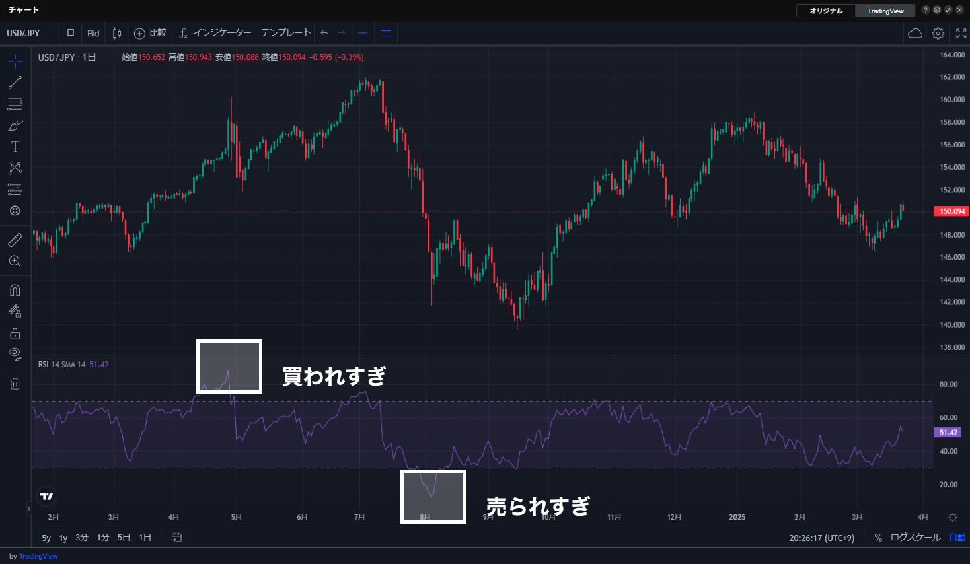Open the テンプレート templates dropdown
This screenshot has width=970, height=564.
pos(285,33)
